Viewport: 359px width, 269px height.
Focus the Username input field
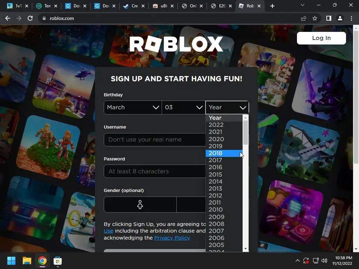point(155,139)
